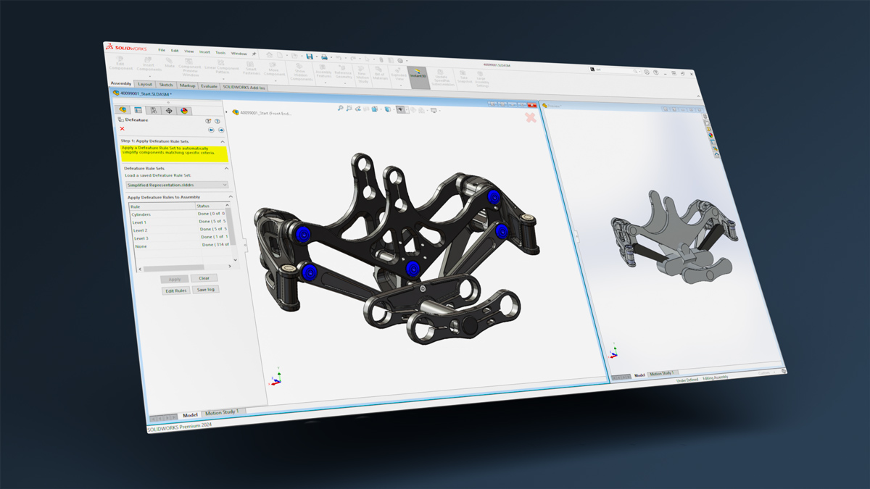This screenshot has height=489, width=870.
Task: Cancel Defeature with the red X
Action: pyautogui.click(x=123, y=128)
